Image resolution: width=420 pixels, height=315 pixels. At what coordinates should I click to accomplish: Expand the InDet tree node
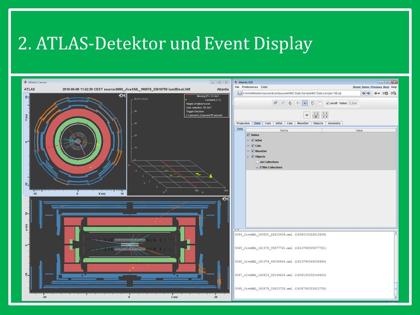tap(248, 140)
